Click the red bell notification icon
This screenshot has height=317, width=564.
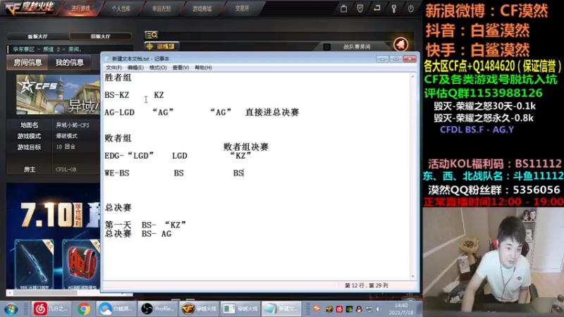(400, 44)
